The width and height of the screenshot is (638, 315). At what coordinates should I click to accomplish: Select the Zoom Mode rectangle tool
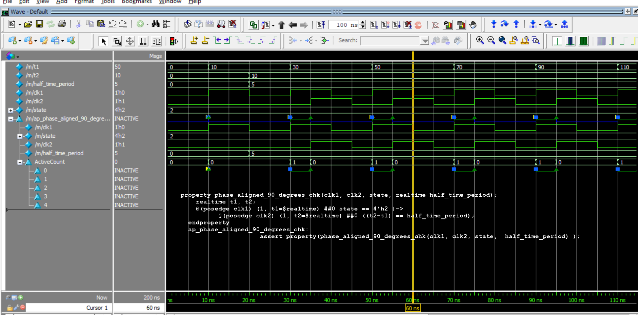tap(117, 41)
